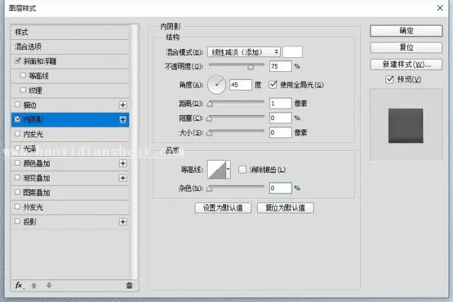Toggle the 预览 checkbox
This screenshot has height=302, width=453.
tap(389, 79)
